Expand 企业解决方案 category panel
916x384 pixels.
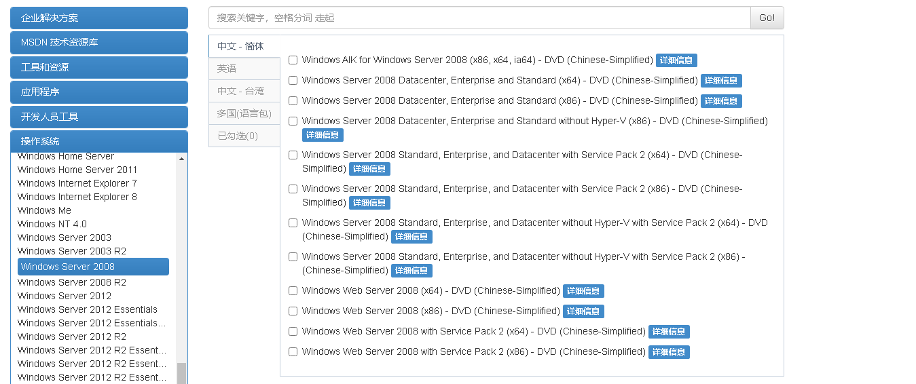(99, 18)
